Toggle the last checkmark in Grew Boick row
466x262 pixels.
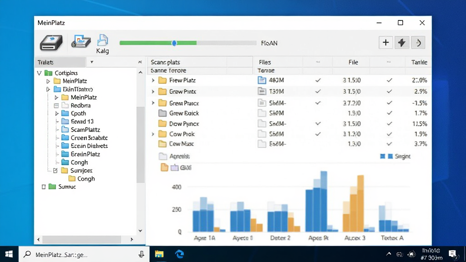click(x=390, y=113)
